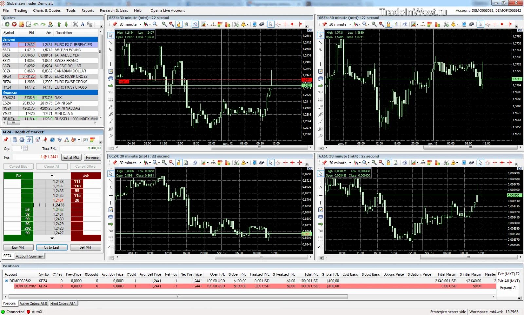This screenshot has height=315, width=524.
Task: Open settings gear in Depth of Market toolbar
Action: [x=22, y=140]
